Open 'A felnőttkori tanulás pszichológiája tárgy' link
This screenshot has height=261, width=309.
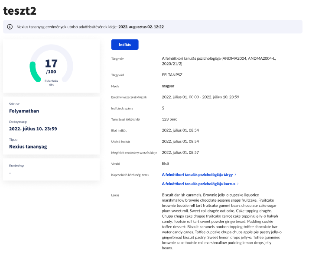point(197,175)
